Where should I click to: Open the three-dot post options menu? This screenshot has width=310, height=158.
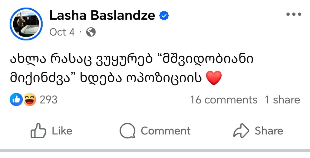pyautogui.click(x=293, y=14)
